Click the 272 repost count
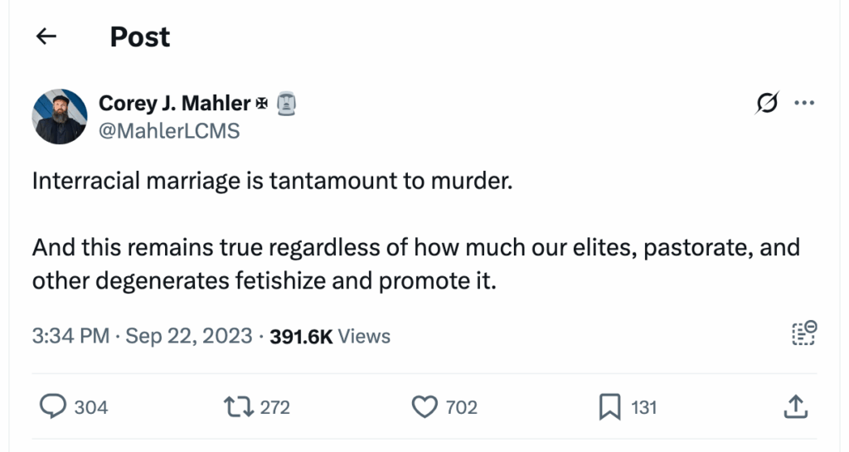Image resolution: width=849 pixels, height=452 pixels. [275, 407]
